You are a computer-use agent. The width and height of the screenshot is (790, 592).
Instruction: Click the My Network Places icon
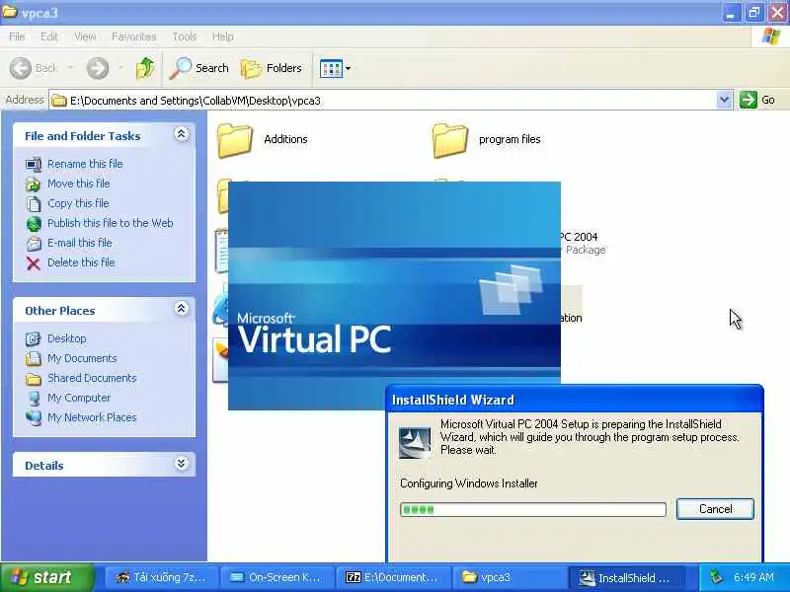click(34, 417)
